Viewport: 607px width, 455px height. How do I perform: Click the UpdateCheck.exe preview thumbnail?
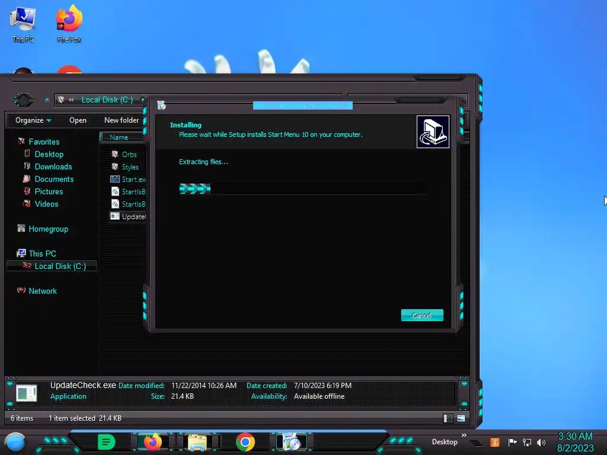26,393
